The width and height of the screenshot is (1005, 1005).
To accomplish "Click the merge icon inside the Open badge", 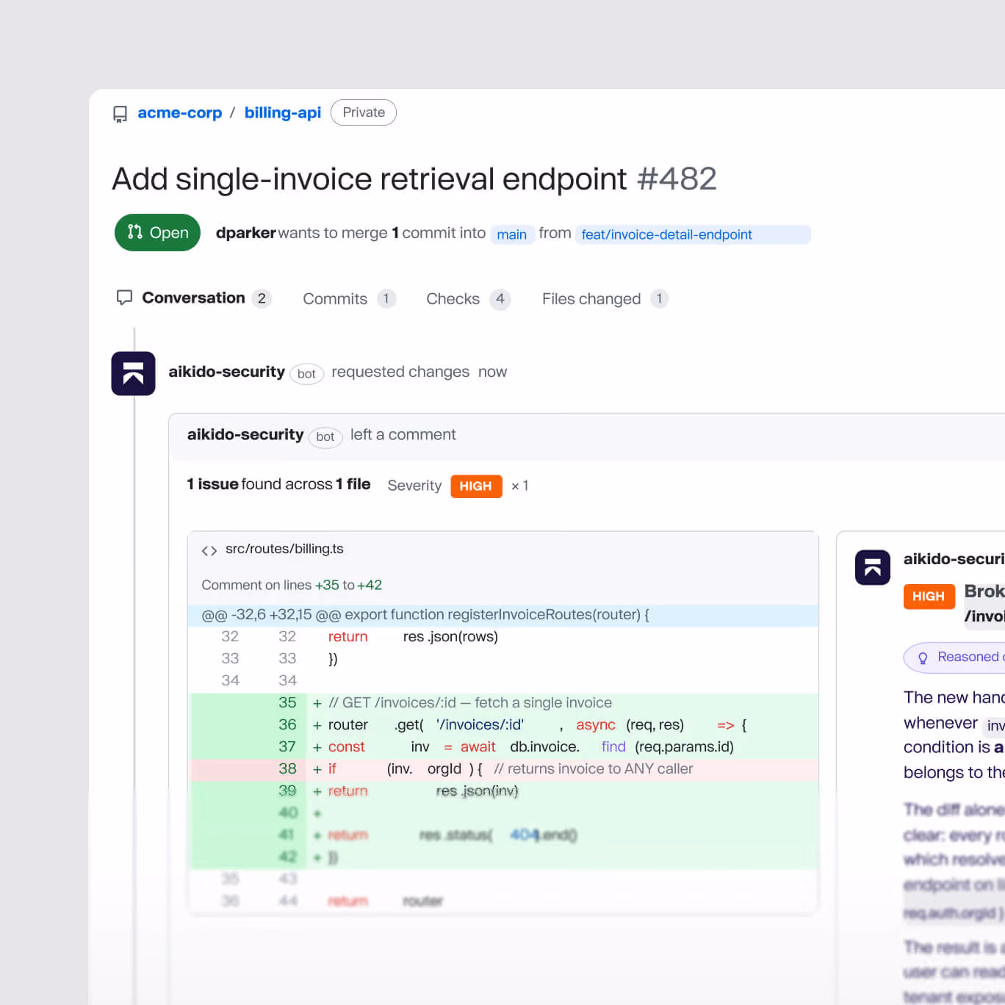I will tap(135, 232).
